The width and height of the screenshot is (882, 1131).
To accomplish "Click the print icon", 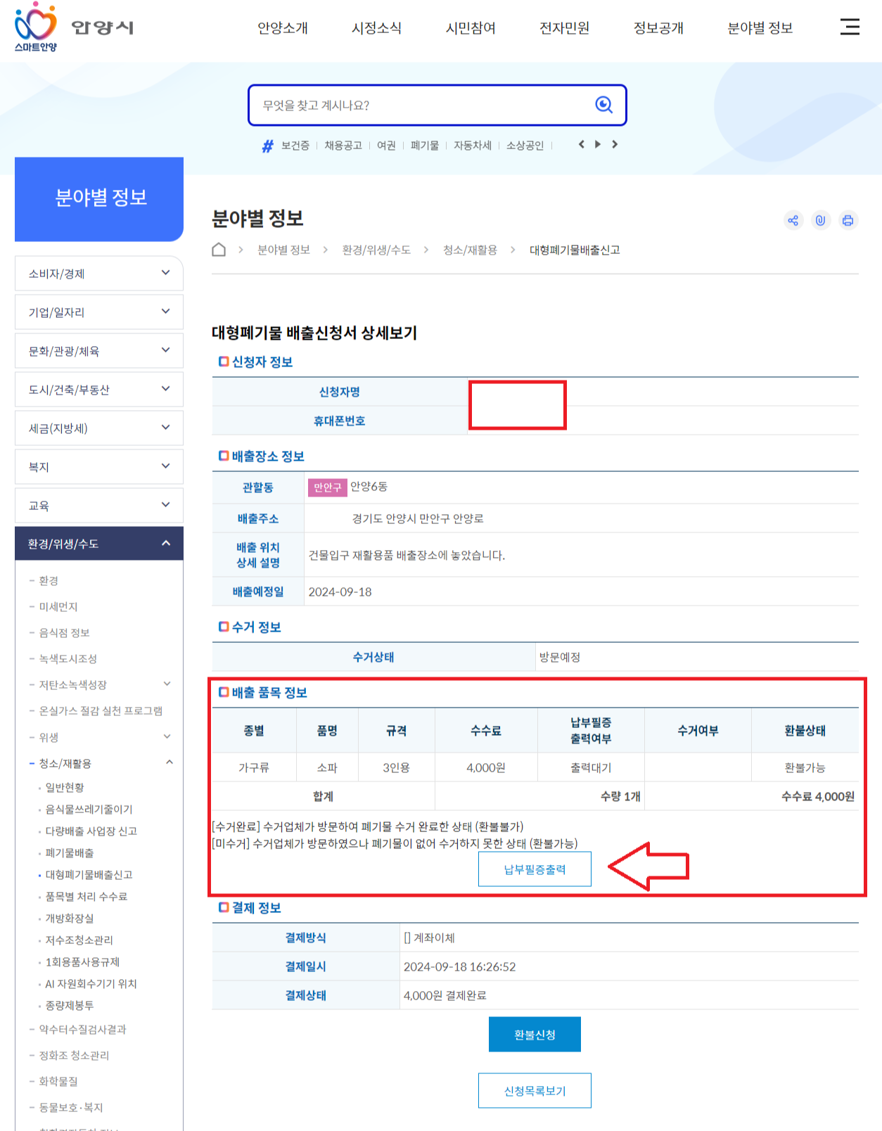I will coord(848,220).
